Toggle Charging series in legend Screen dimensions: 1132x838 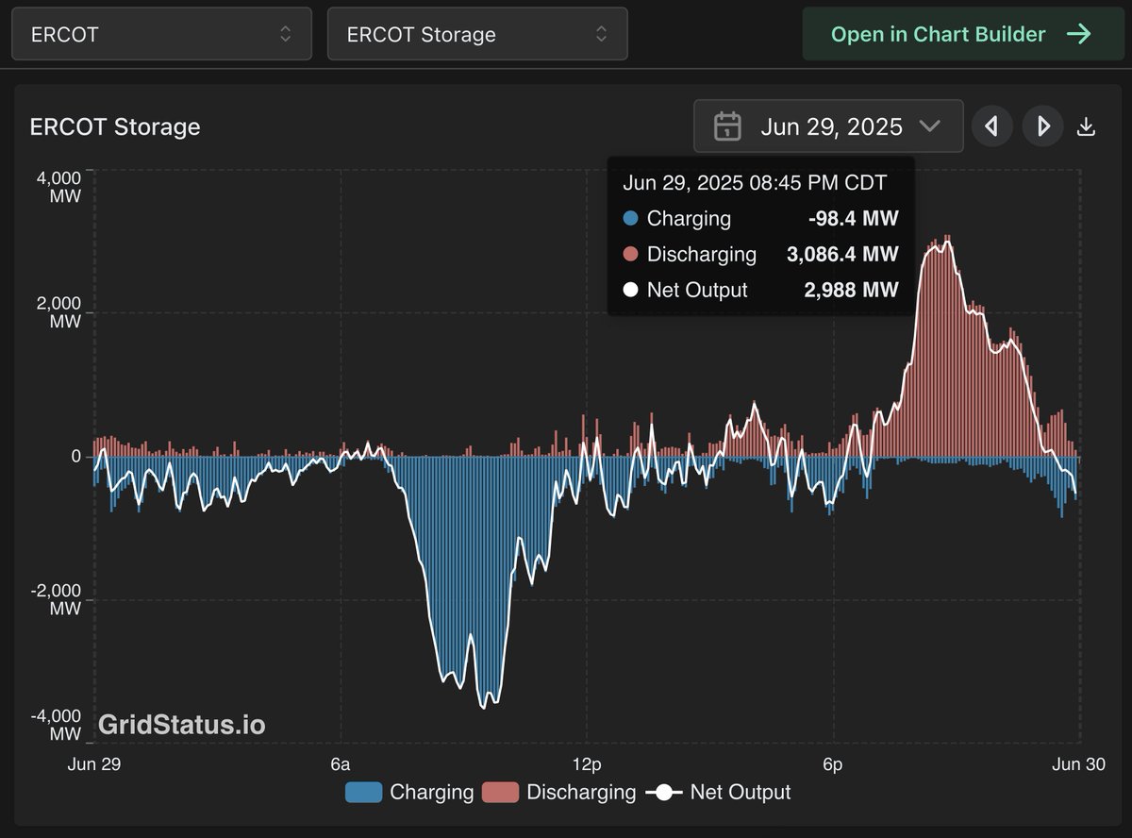coord(409,792)
